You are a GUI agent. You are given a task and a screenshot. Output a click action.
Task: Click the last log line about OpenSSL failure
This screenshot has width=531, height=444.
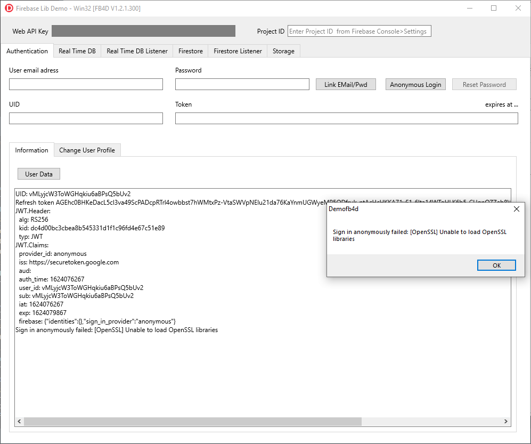tap(117, 330)
